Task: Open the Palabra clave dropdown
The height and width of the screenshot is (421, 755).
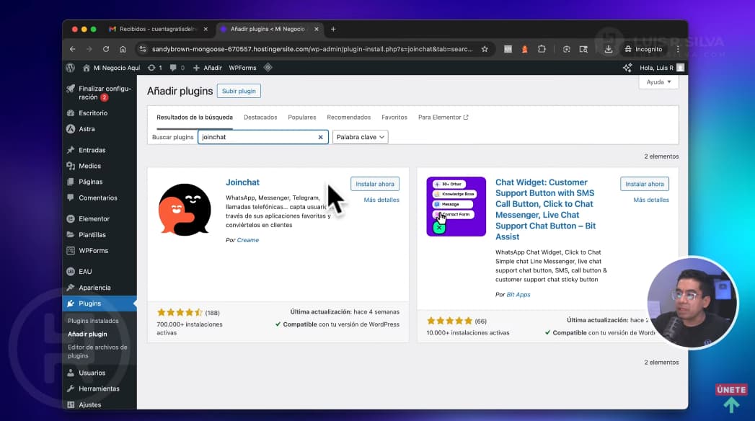Action: tap(360, 137)
